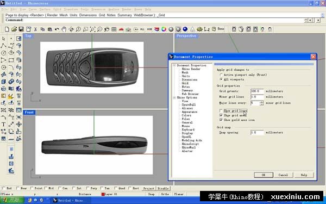Select Units in the properties tree
The image size is (326, 204).
186,76
